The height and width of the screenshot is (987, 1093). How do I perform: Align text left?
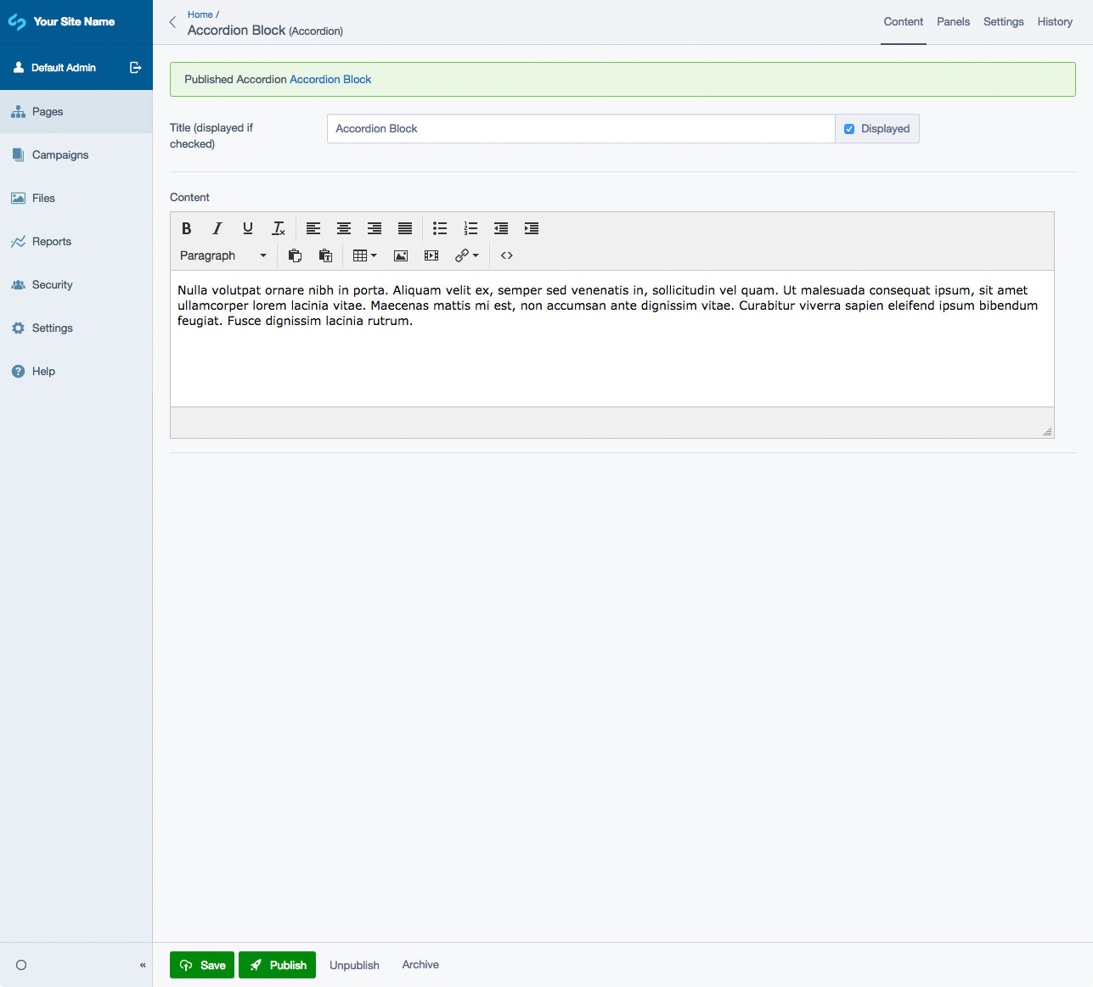(x=313, y=228)
